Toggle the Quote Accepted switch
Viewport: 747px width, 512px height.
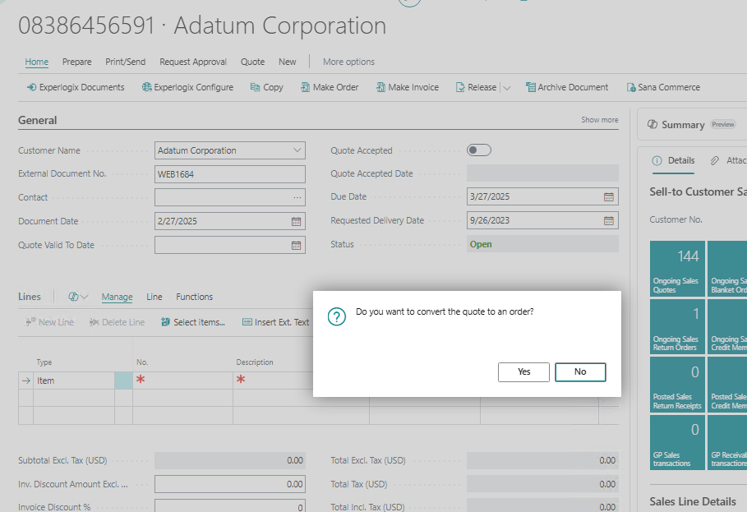(479, 150)
